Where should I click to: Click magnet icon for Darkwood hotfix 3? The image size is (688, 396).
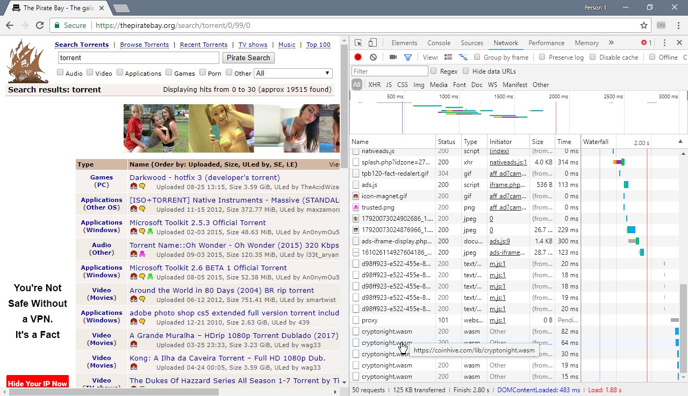(x=134, y=186)
